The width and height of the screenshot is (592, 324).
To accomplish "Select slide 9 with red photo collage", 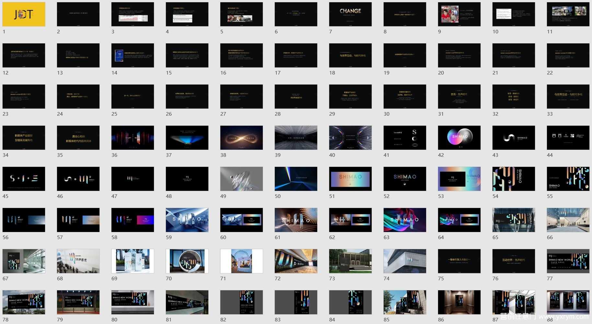I will click(x=459, y=14).
